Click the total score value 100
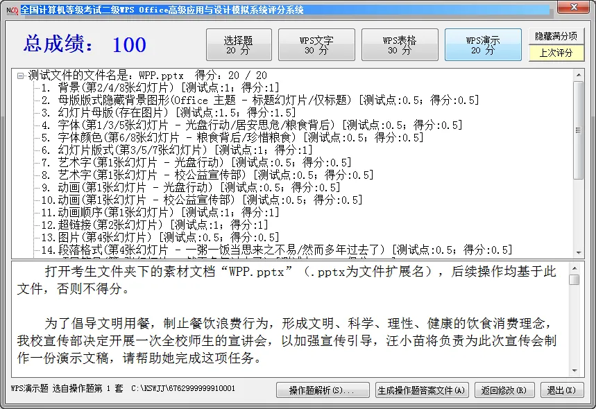 point(129,44)
